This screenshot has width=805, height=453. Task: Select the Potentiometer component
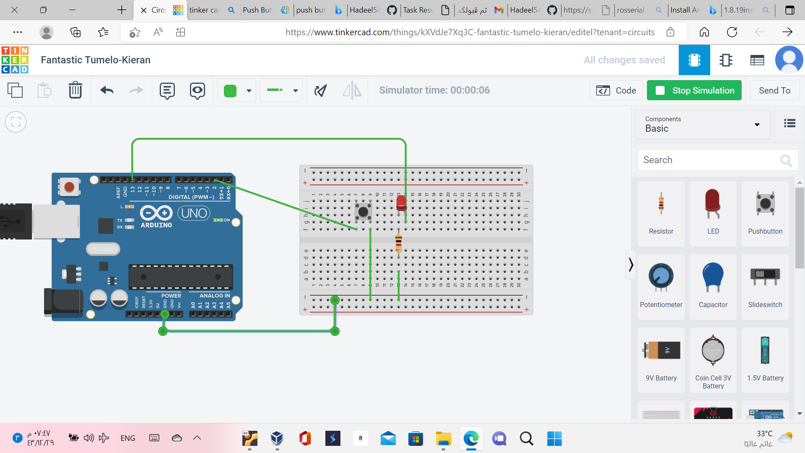point(661,287)
